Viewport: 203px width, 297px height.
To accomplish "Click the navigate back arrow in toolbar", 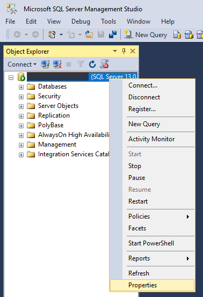I will 17,35.
